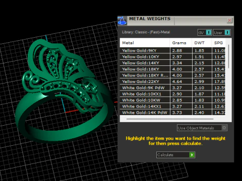Select White Gold:14KX1 row
Screen dimensions: 242x181
(x=172, y=107)
